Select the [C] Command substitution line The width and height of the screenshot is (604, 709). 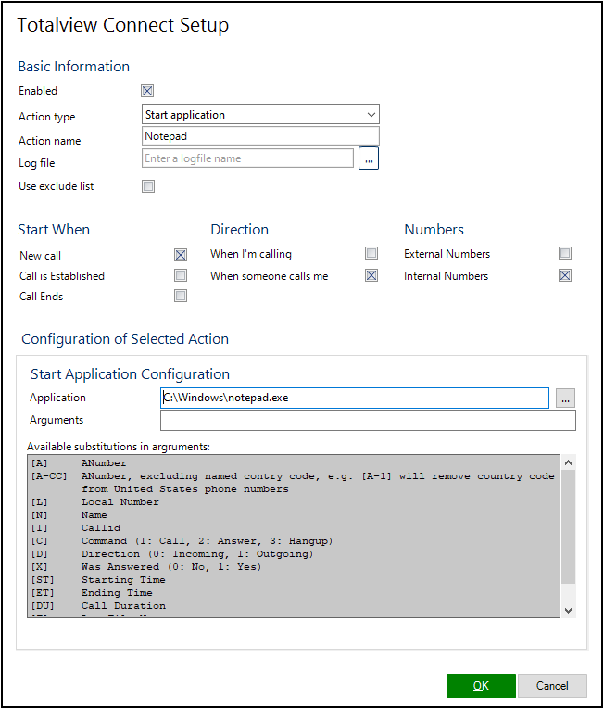tap(182, 541)
